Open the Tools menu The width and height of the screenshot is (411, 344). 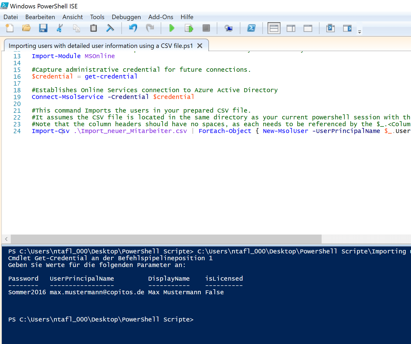click(x=97, y=17)
